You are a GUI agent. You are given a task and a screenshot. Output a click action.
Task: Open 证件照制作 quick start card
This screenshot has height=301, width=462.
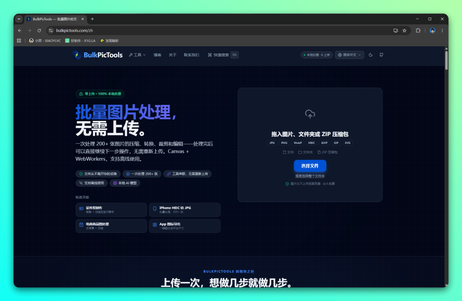111,210
